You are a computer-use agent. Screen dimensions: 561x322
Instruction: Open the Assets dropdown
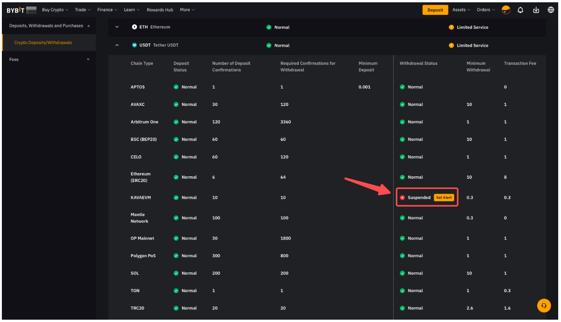pyautogui.click(x=461, y=10)
